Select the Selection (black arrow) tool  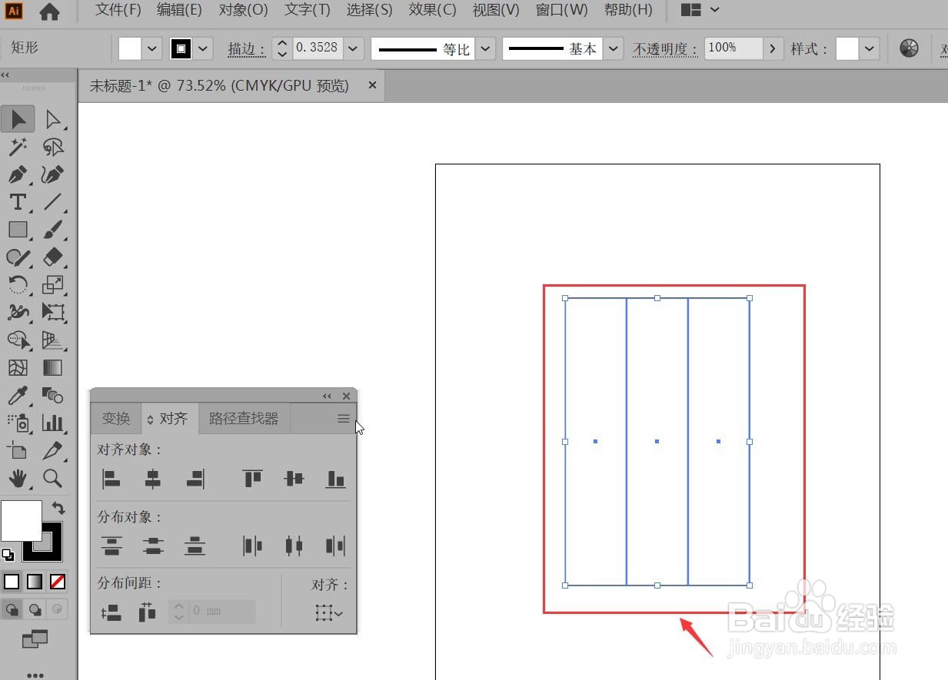click(x=18, y=119)
